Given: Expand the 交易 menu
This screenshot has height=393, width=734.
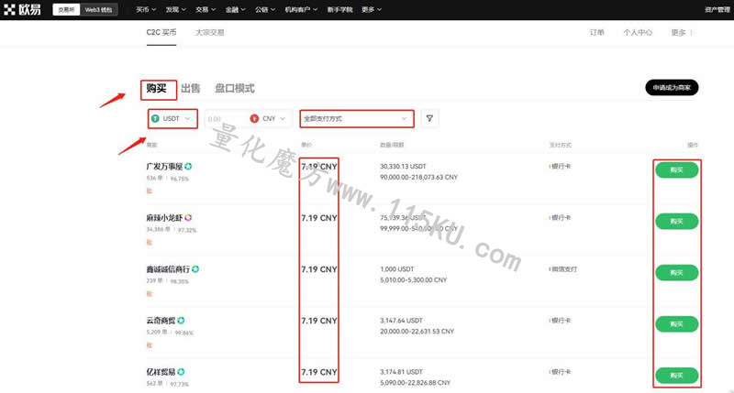Looking at the screenshot, I should pyautogui.click(x=206, y=9).
